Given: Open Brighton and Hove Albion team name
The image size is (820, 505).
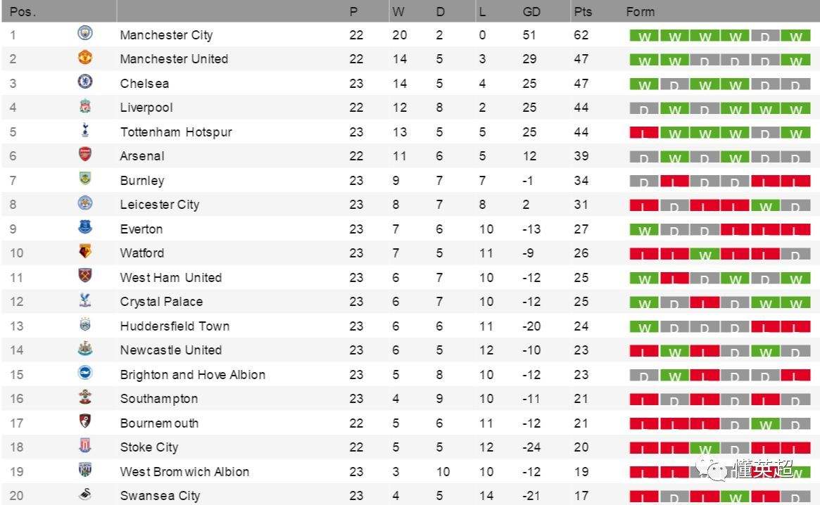Looking at the screenshot, I should click(x=192, y=374).
